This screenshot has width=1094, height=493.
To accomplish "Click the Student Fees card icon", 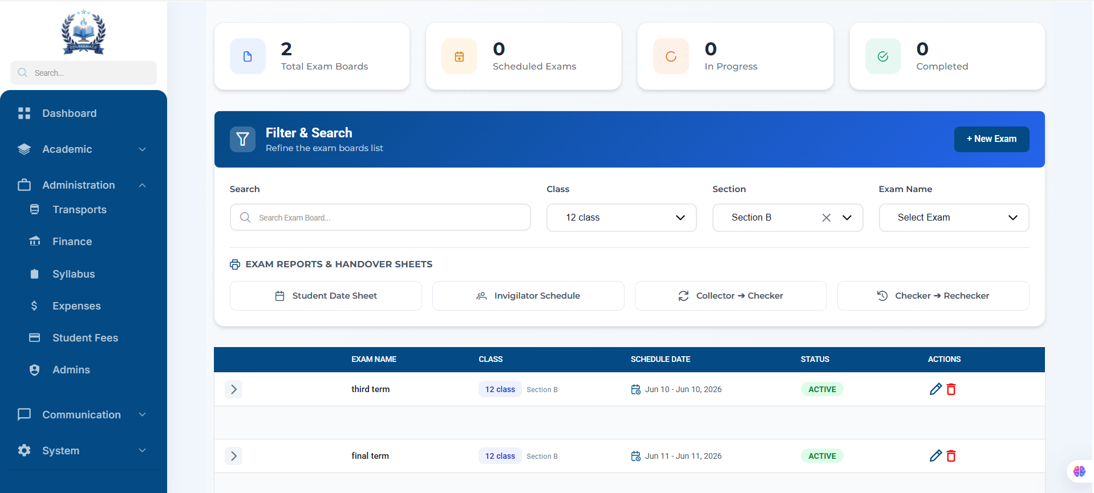I will pyautogui.click(x=35, y=337).
